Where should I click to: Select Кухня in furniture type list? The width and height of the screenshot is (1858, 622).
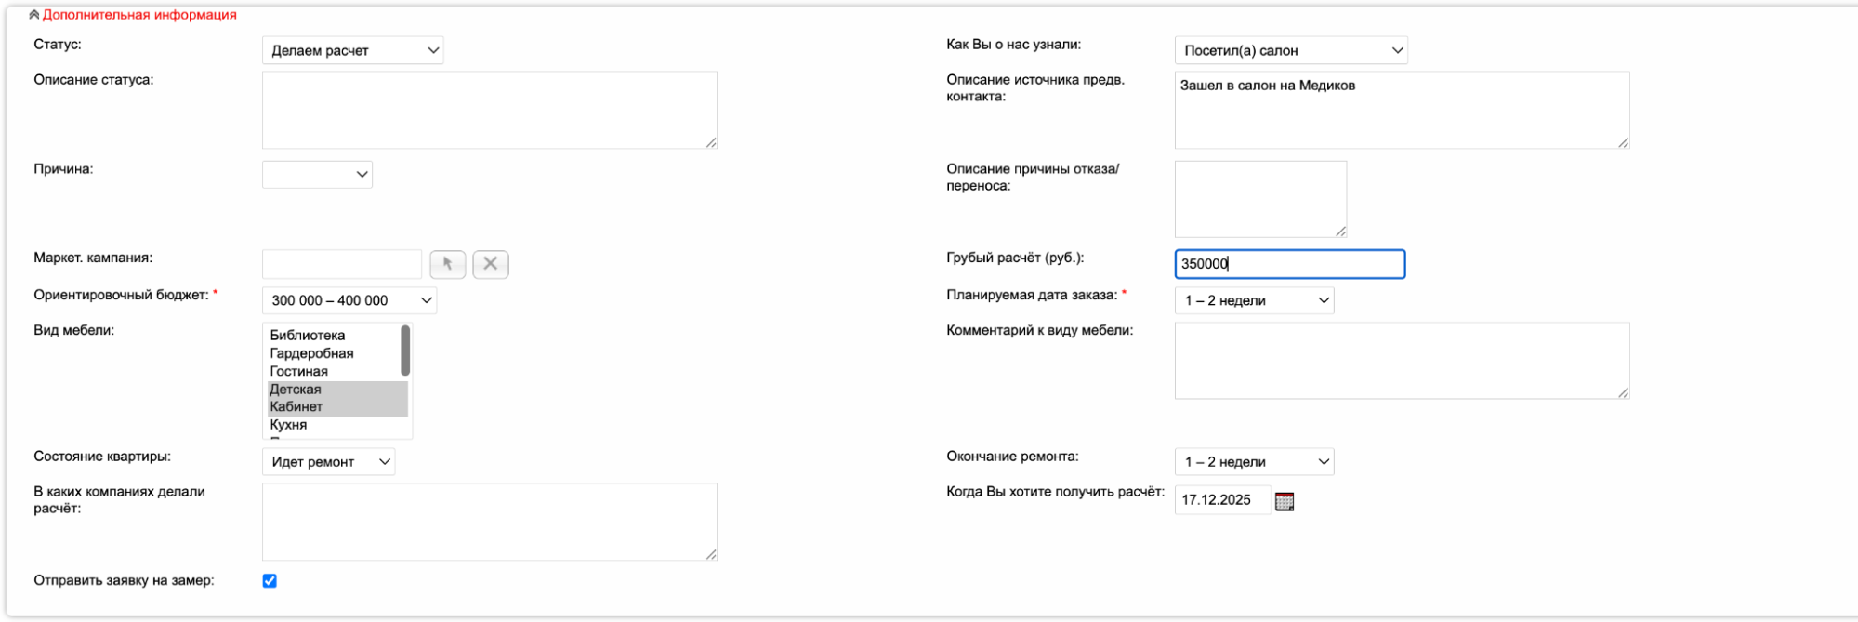click(x=288, y=425)
